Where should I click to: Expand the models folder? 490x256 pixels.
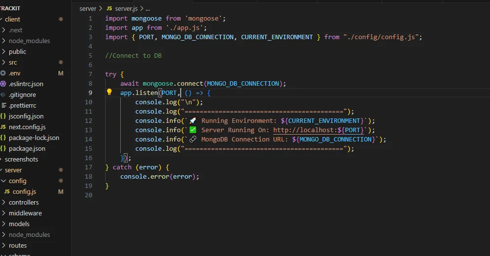[x=19, y=224]
